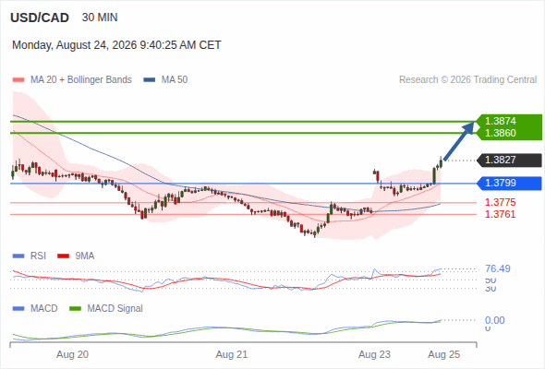This screenshot has width=545, height=369.
Task: Click the red support level 1.3761
Action: pyautogui.click(x=500, y=214)
